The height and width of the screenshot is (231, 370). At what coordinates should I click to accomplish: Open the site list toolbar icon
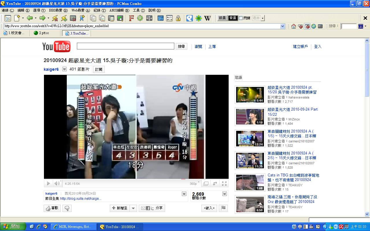point(8,18)
